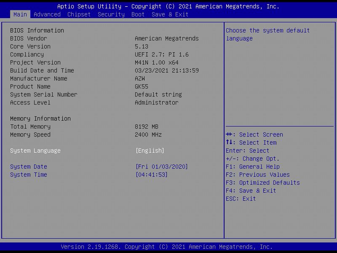Click the Memory Information heading

coord(40,118)
